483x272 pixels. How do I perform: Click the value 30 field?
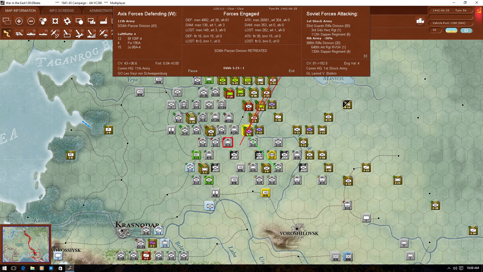(x=435, y=30)
